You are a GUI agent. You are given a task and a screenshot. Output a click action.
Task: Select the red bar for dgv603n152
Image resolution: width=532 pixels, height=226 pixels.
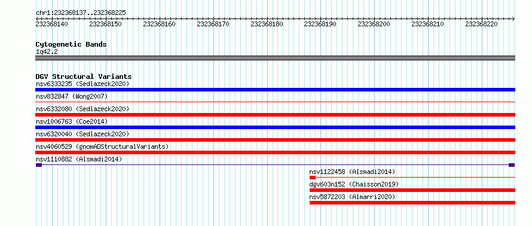pos(412,190)
